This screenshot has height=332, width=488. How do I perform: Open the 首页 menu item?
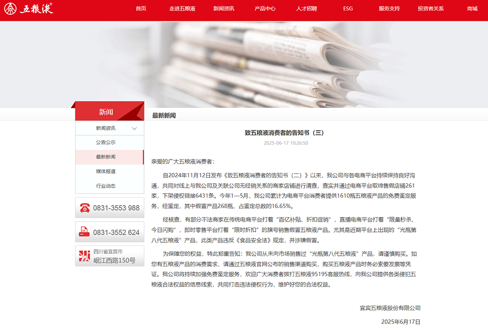point(141,8)
